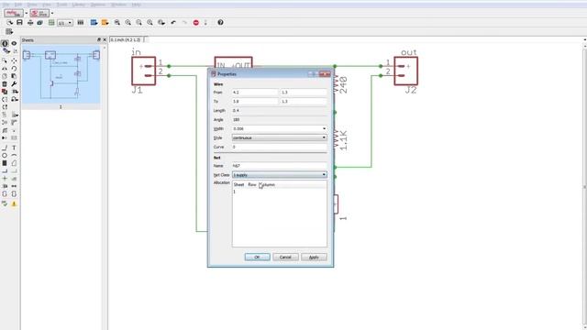Image resolution: width=587 pixels, height=330 pixels.
Task: Select the Wire line drawing tool
Action: coord(5,148)
